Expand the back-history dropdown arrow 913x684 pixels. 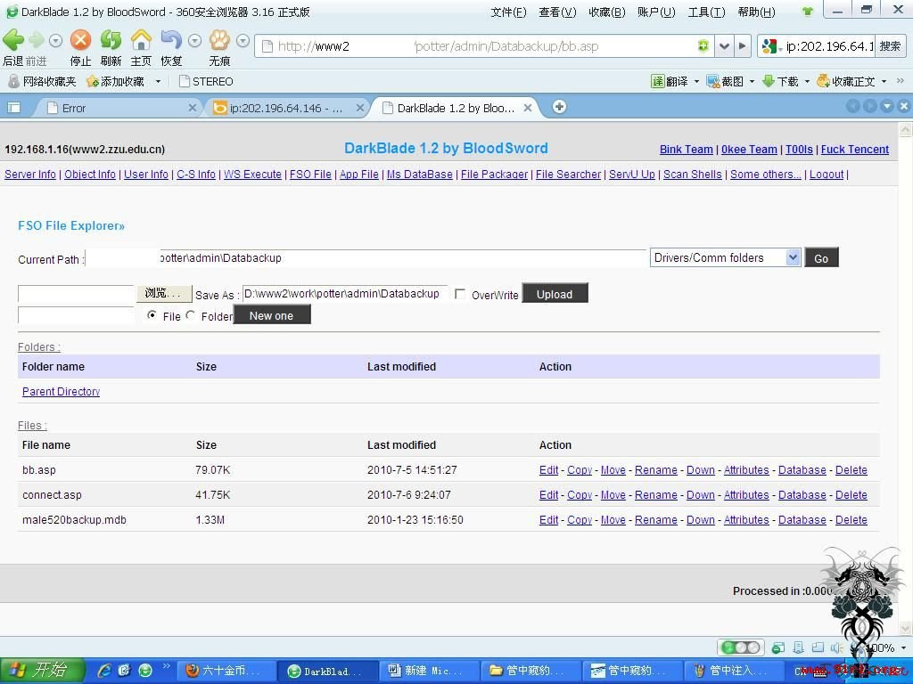(x=56, y=41)
